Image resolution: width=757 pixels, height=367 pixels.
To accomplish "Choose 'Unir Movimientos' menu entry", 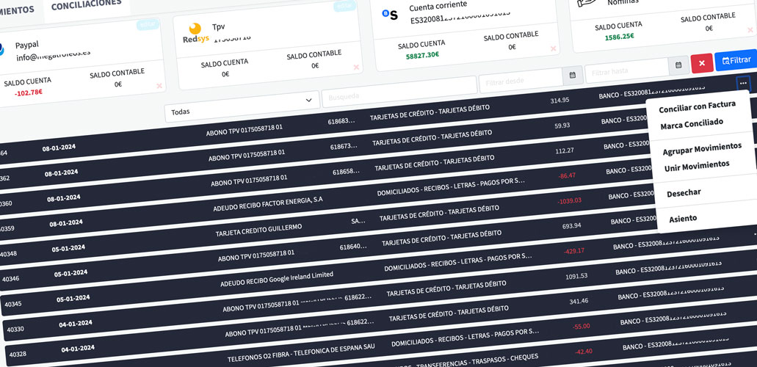I will pos(697,166).
